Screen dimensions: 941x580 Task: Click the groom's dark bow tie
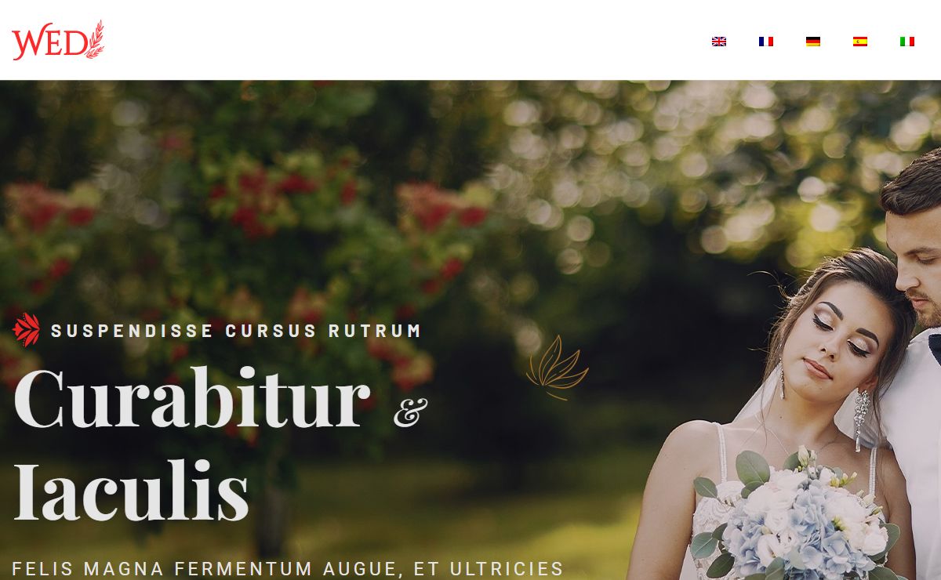tap(934, 348)
